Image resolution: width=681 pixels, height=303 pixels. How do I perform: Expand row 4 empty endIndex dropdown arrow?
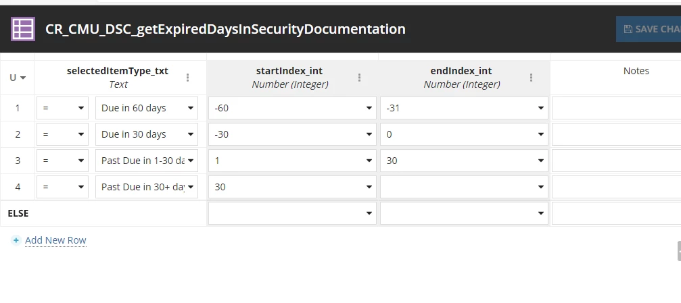541,187
